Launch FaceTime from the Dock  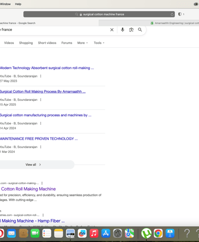pos(35,234)
